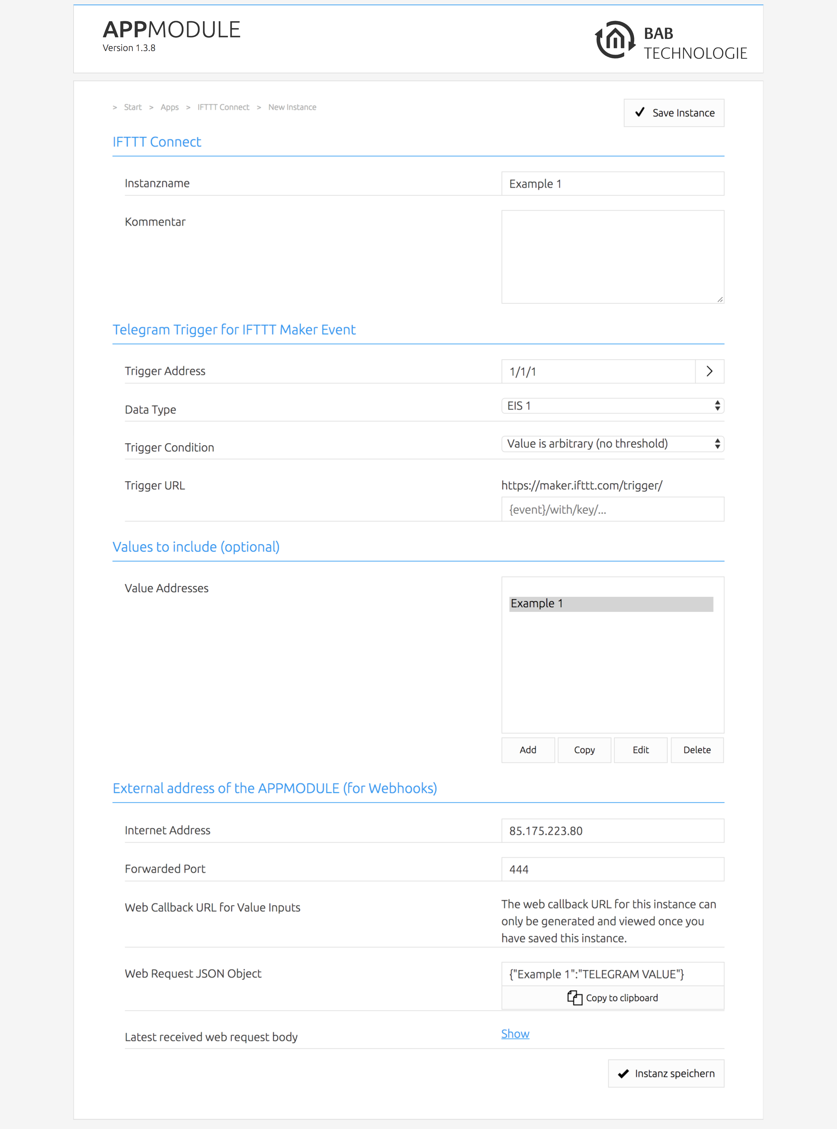Screen dimensions: 837x1129
Task: Open the Data Type dropdown
Action: (x=612, y=405)
